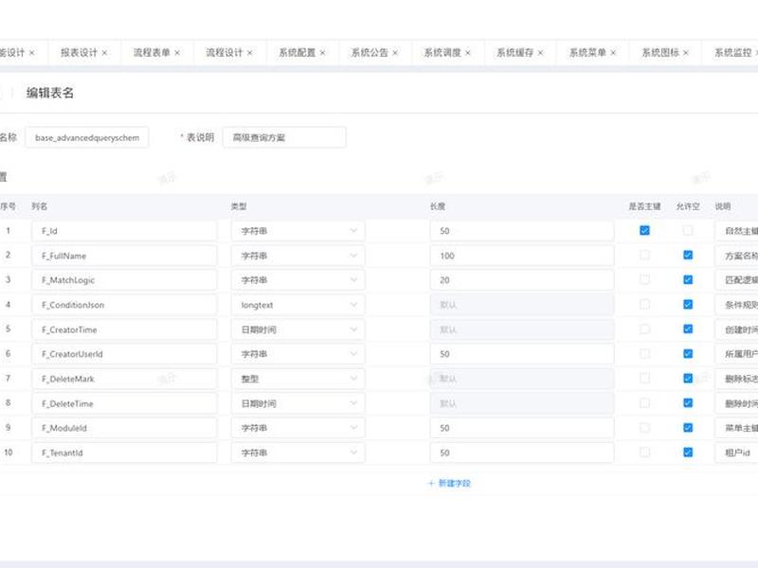Close the 系统图标 tab

[685, 53]
